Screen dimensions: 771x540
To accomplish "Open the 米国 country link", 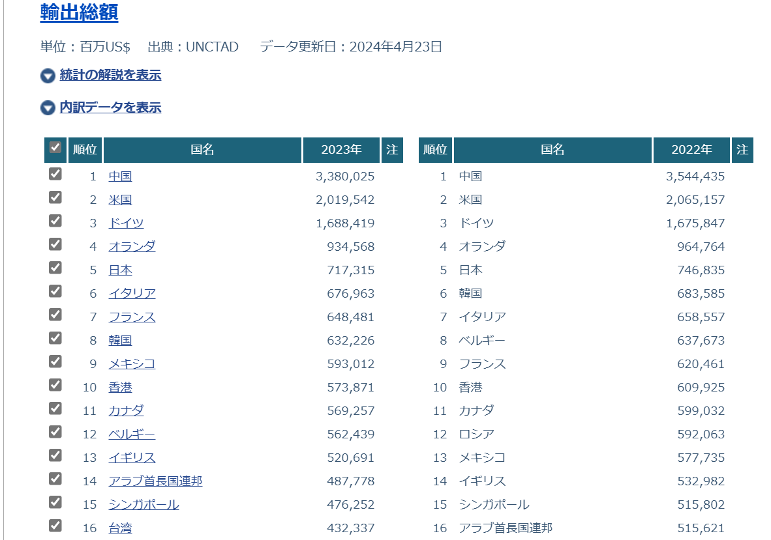I will (120, 200).
